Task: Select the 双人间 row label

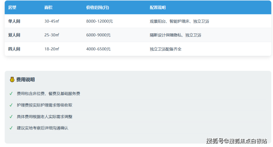Action: [14, 35]
